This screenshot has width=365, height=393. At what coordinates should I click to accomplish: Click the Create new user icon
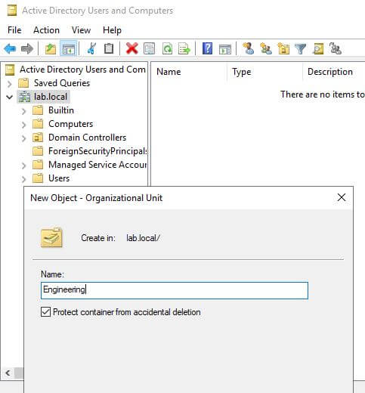(x=248, y=48)
